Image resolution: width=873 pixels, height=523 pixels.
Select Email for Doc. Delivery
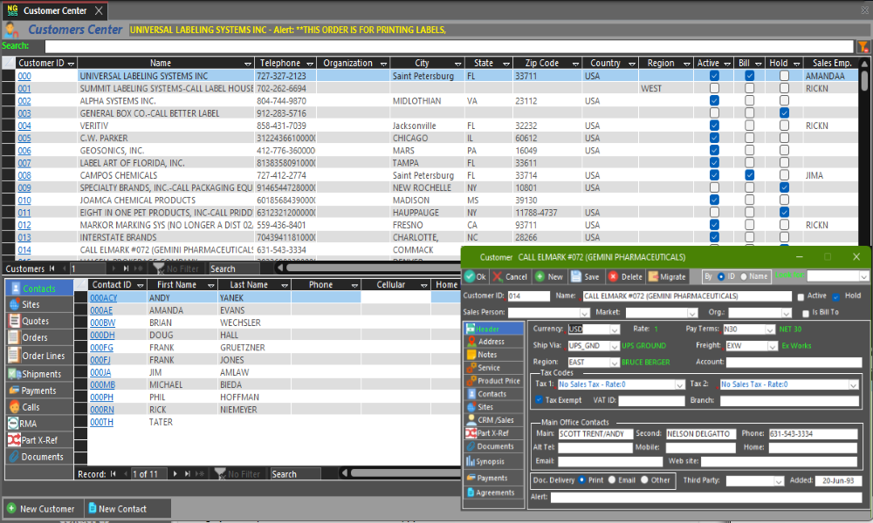[x=612, y=480]
